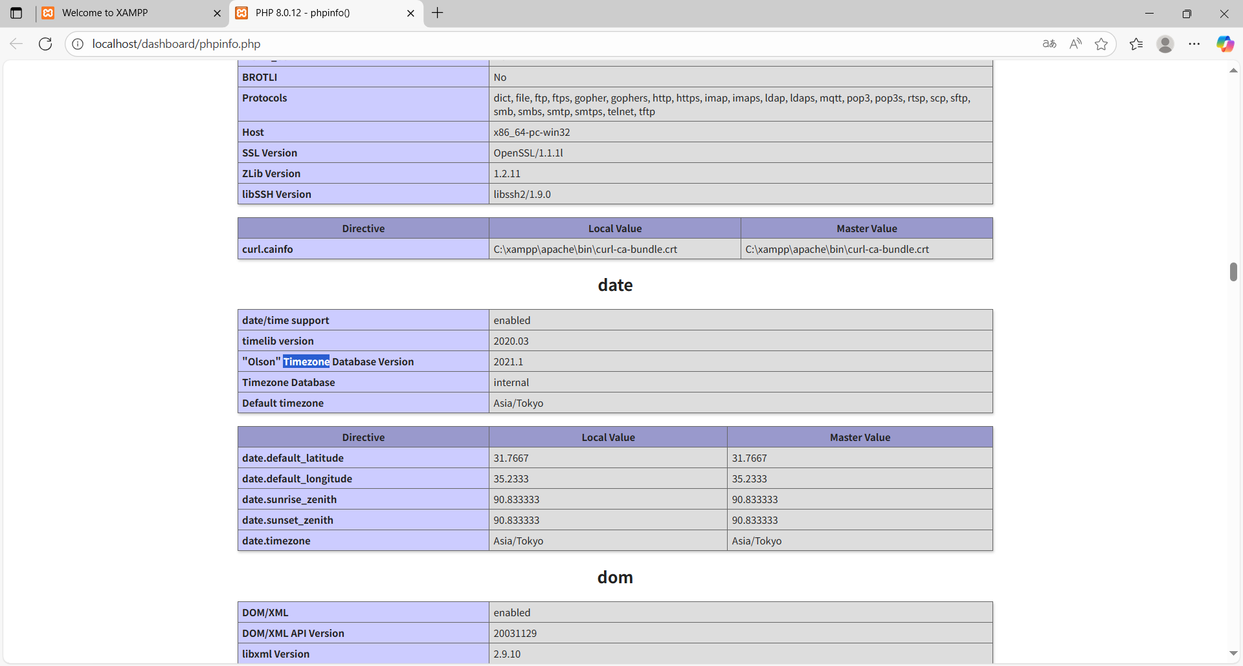Click the vertical scrollbar thumb

[x=1233, y=272]
